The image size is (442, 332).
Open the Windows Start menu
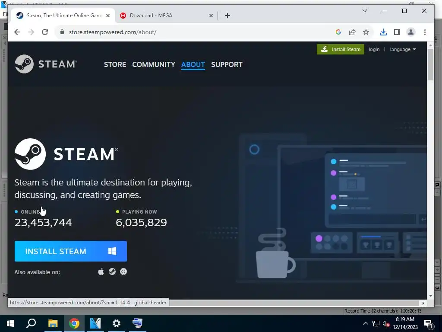pyautogui.click(x=10, y=323)
